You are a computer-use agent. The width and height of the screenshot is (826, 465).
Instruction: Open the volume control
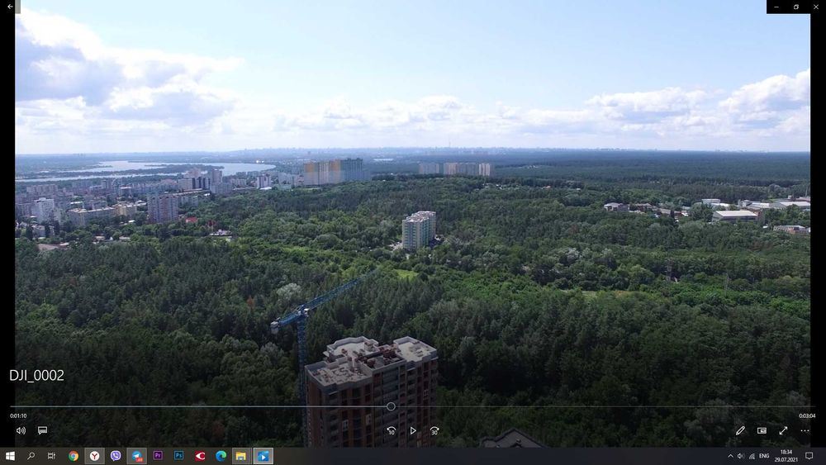point(21,430)
